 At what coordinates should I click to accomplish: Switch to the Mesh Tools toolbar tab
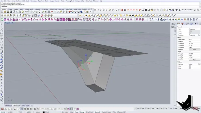click(x=69, y=9)
